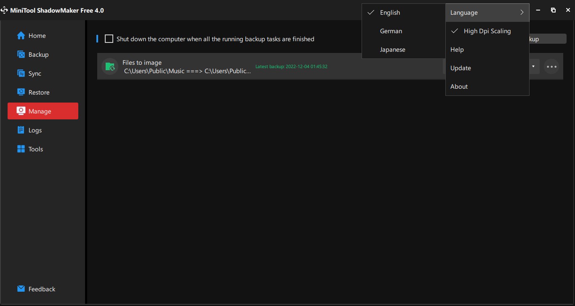Open the Help menu entry
The height and width of the screenshot is (306, 575).
point(457,50)
